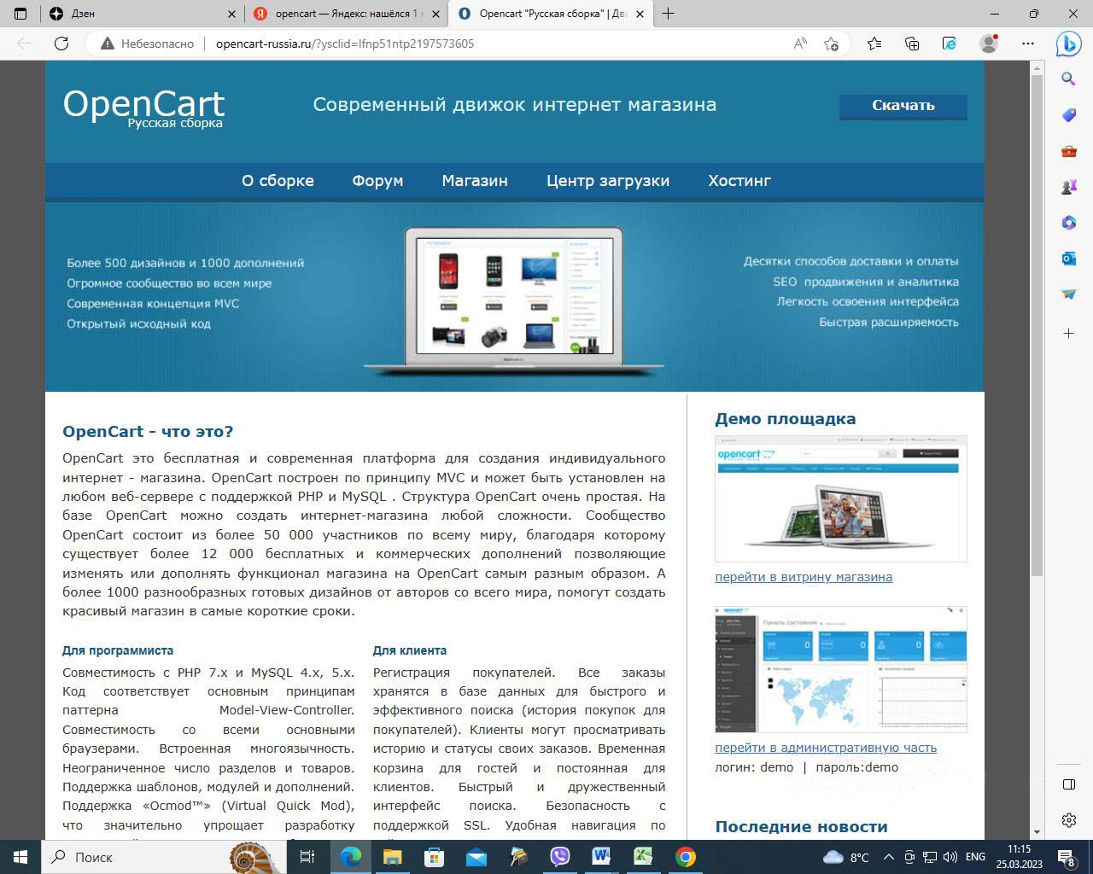This screenshot has width=1093, height=874.
Task: Add page to favorites star icon
Action: [831, 44]
